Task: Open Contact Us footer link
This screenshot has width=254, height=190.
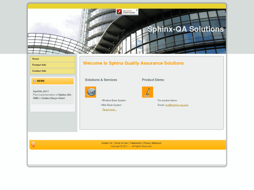Action: [x=107, y=143]
